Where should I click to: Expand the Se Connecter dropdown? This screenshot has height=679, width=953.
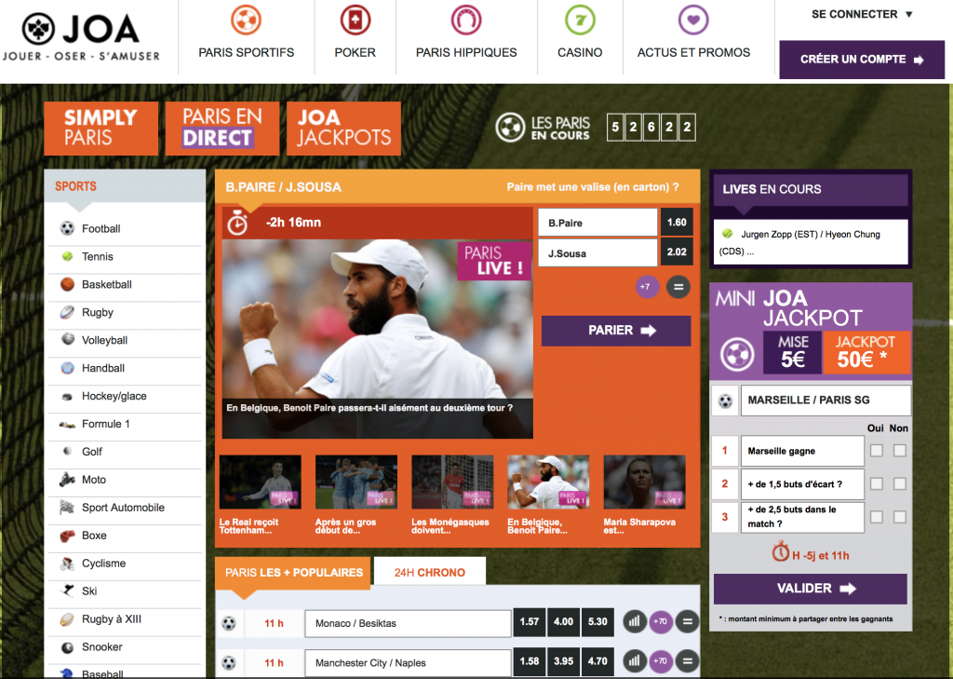click(862, 14)
